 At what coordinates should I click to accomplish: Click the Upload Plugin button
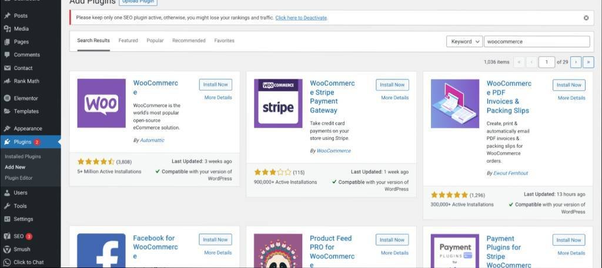click(x=138, y=2)
